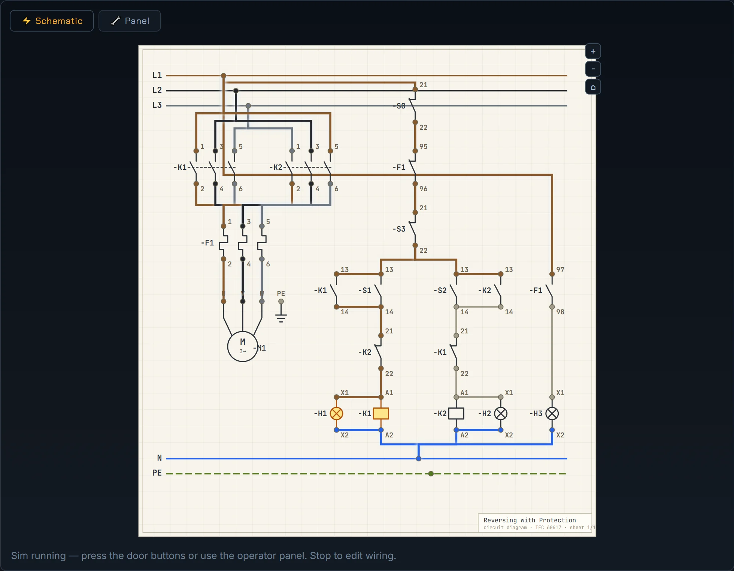Click the L3 rail label

click(x=157, y=105)
